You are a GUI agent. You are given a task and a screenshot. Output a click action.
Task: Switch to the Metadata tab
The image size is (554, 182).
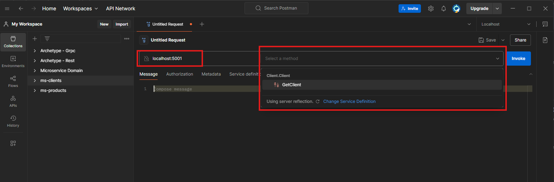[x=211, y=74]
